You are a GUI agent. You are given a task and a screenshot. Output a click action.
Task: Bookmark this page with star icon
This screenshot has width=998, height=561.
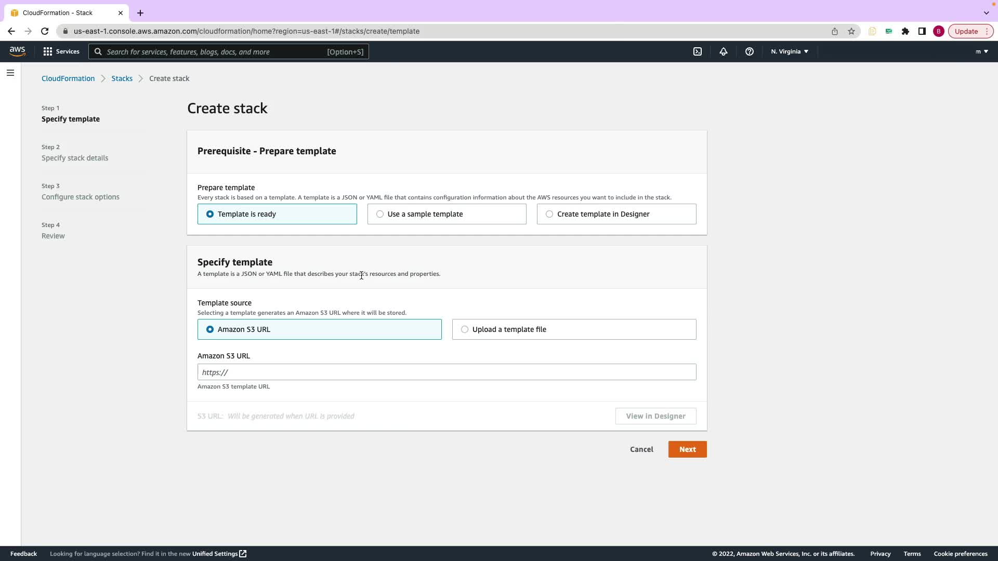pos(851,31)
